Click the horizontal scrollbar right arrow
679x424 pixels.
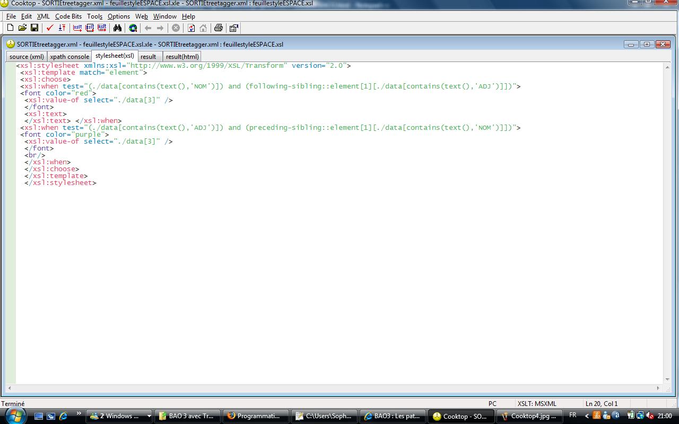pyautogui.click(x=659, y=388)
